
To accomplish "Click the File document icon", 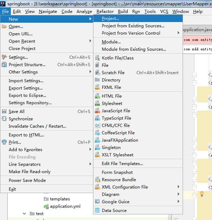I will click(97, 65).
